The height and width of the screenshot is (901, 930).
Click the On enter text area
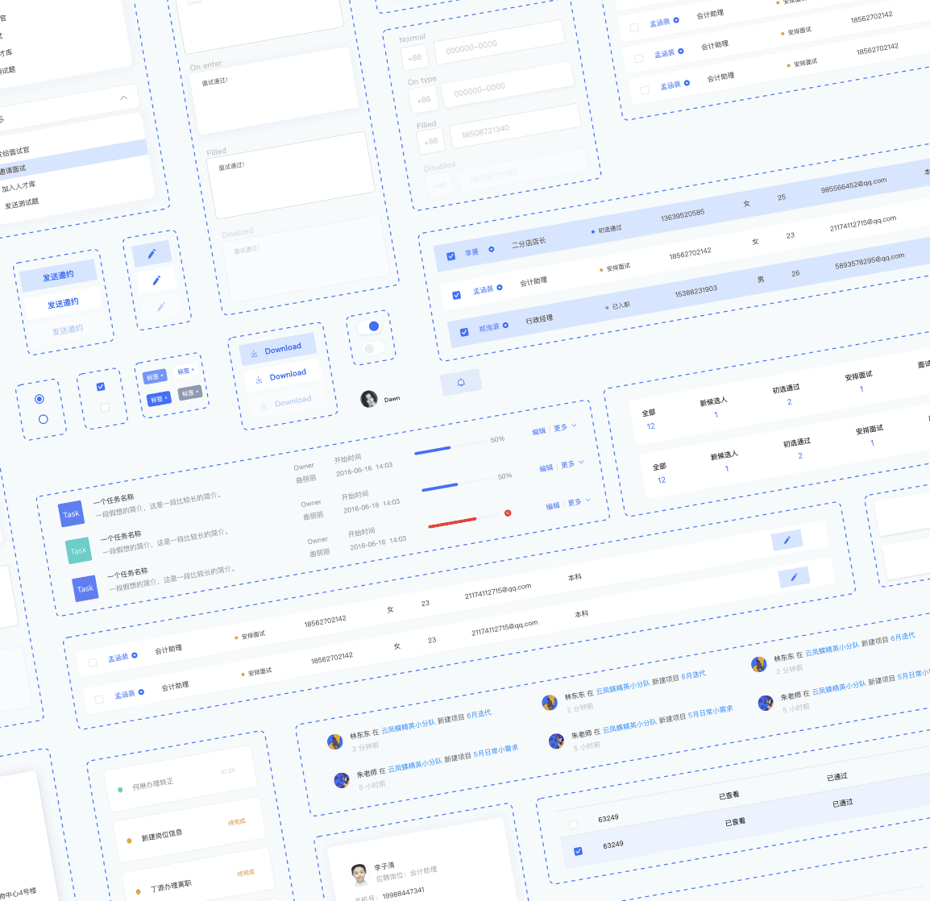pos(273,91)
